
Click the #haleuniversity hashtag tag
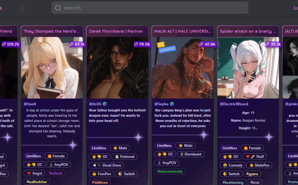[x=170, y=171]
